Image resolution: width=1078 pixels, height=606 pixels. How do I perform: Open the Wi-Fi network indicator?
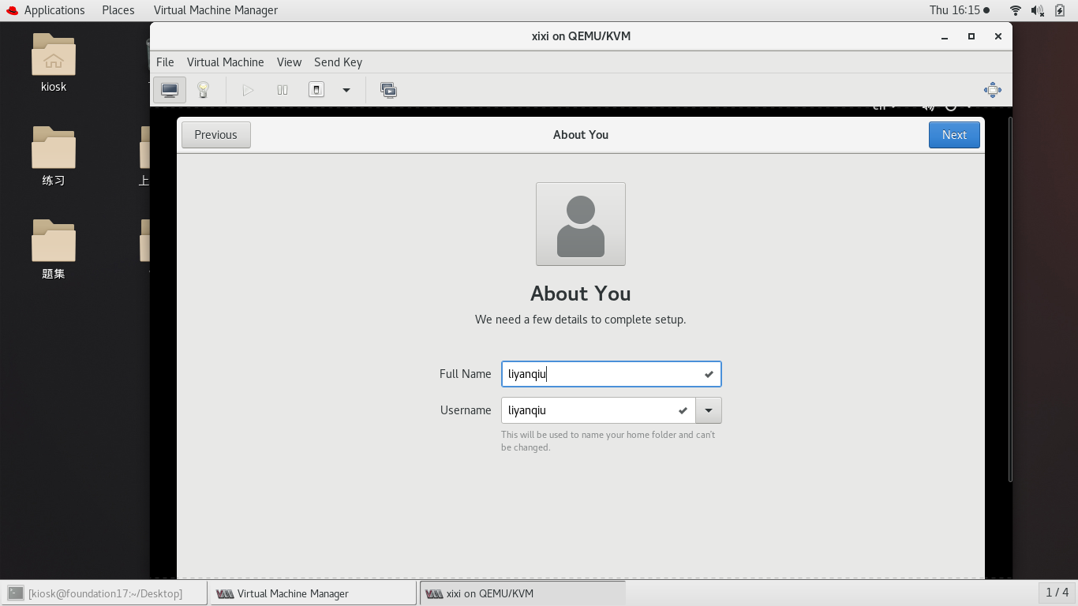[x=1016, y=10]
